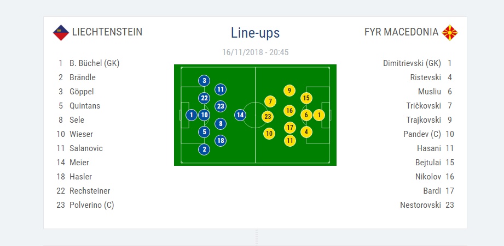This screenshot has height=246, width=504.
Task: Click Polverino (C) in the Liechtenstein list
Action: tap(91, 205)
